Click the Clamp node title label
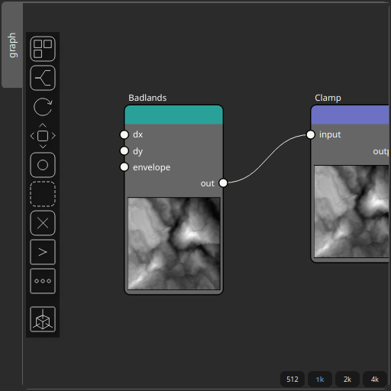Image resolution: width=391 pixels, height=391 pixels. (328, 98)
